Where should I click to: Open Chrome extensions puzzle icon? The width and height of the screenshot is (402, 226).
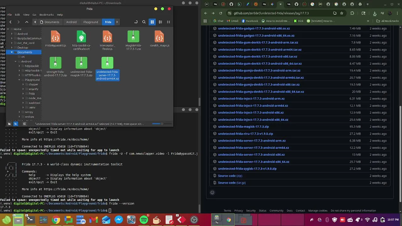click(352, 13)
